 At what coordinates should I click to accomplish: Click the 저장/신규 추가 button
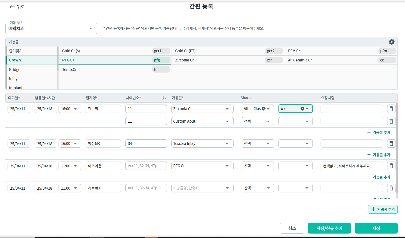(x=329, y=228)
